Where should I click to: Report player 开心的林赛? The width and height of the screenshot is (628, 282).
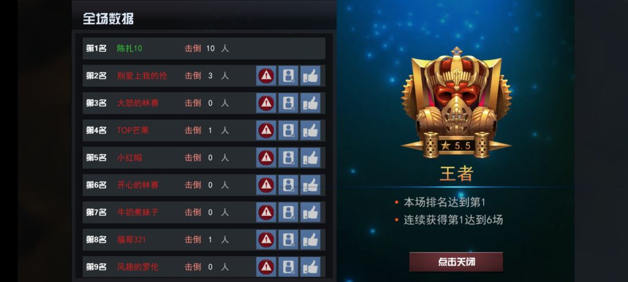266,185
